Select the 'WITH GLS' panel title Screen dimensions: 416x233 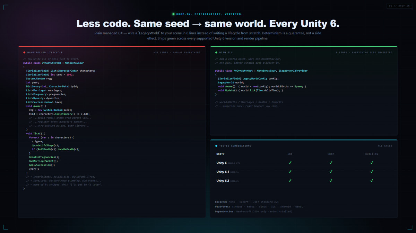point(226,53)
